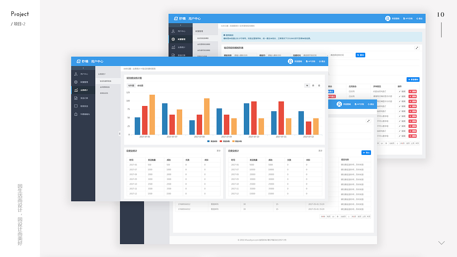
Task: Click the submenu collapse handle beside the chart
Action: click(x=120, y=133)
